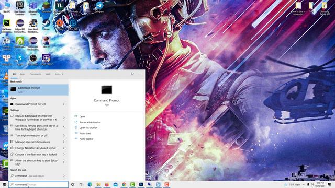Open the search panel ellipsis options
The width and height of the screenshot is (335, 188).
(x=140, y=74)
